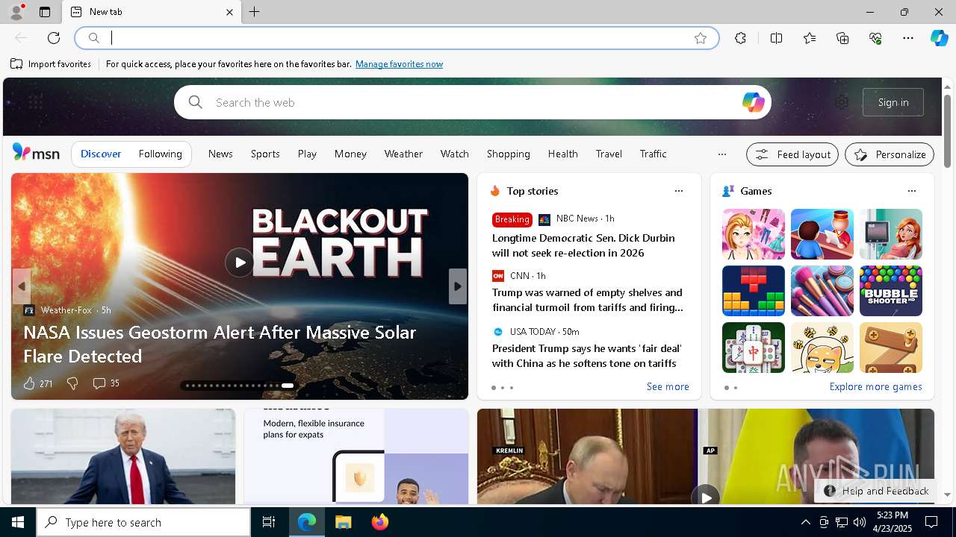
Task: Open the Money category
Action: pyautogui.click(x=350, y=154)
